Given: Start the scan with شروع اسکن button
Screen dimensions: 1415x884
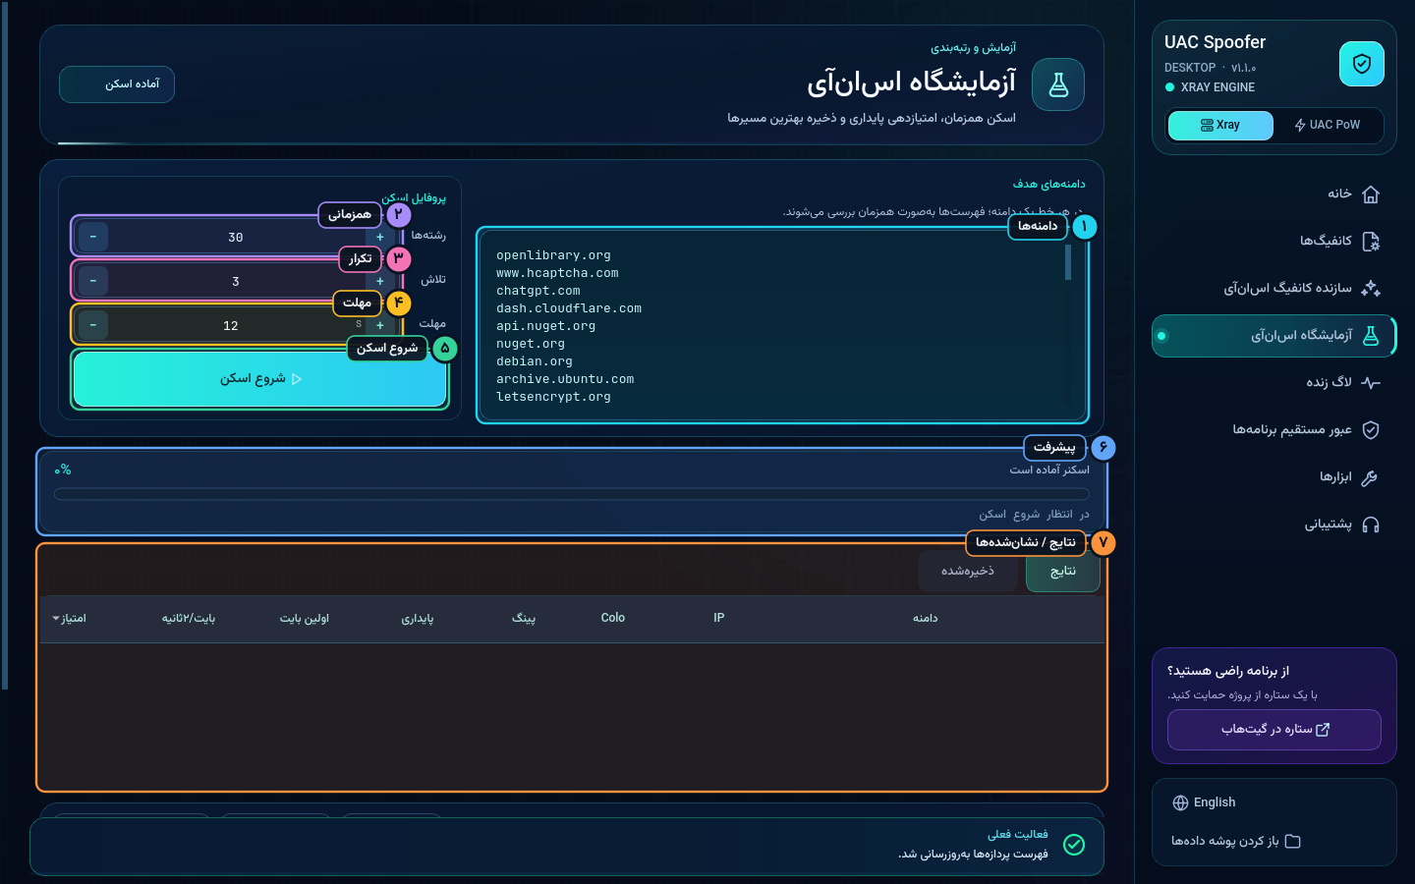Looking at the screenshot, I should [x=260, y=379].
